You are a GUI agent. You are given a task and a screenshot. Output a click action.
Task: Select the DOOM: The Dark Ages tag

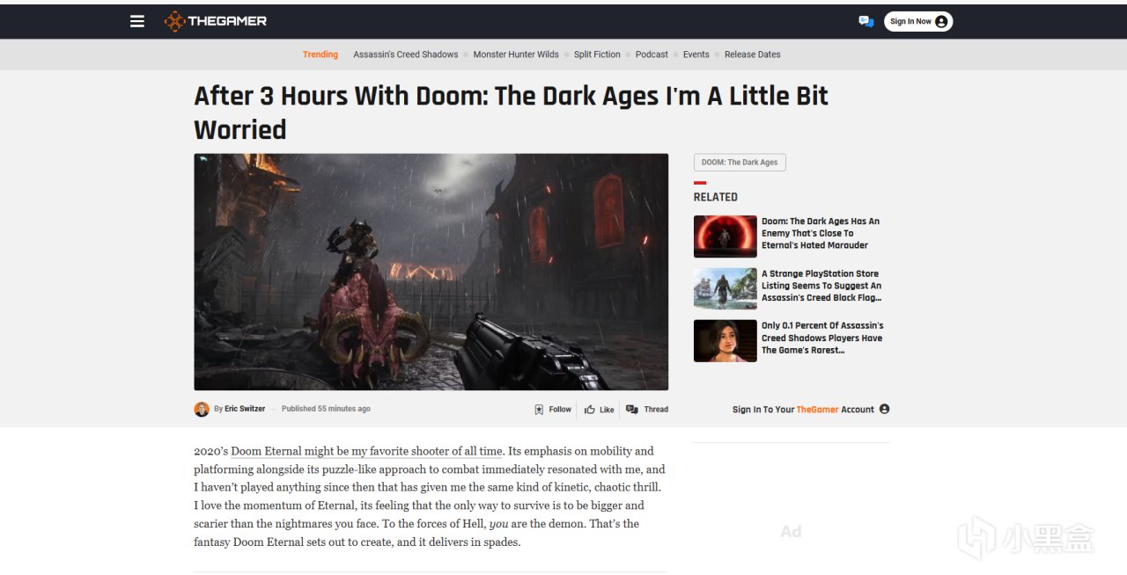coord(740,163)
